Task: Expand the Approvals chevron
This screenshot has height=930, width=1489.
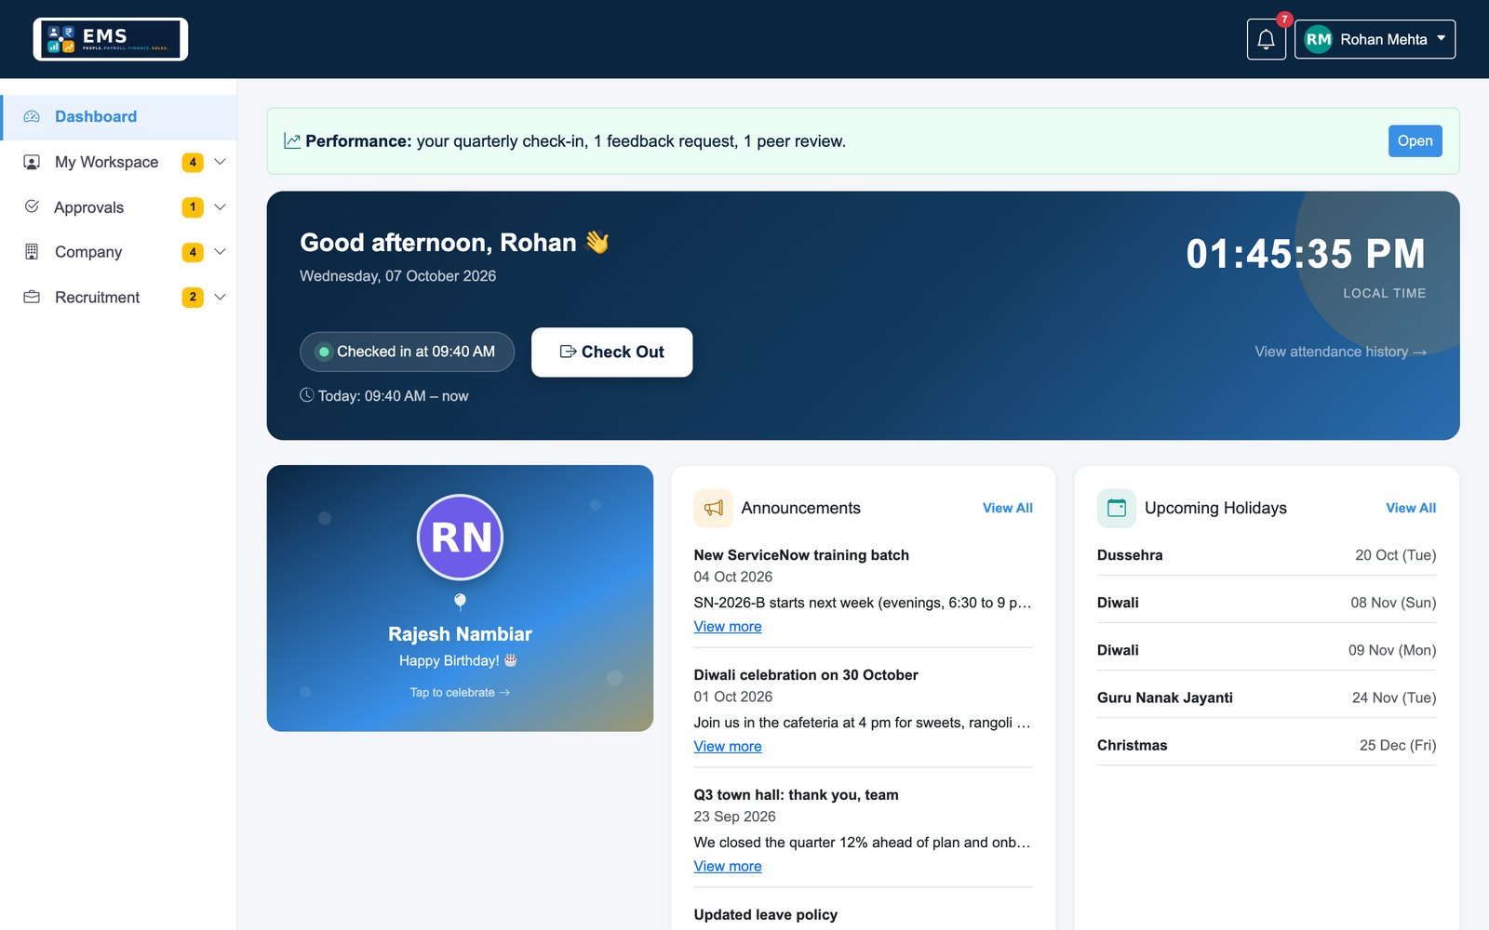Action: [221, 206]
